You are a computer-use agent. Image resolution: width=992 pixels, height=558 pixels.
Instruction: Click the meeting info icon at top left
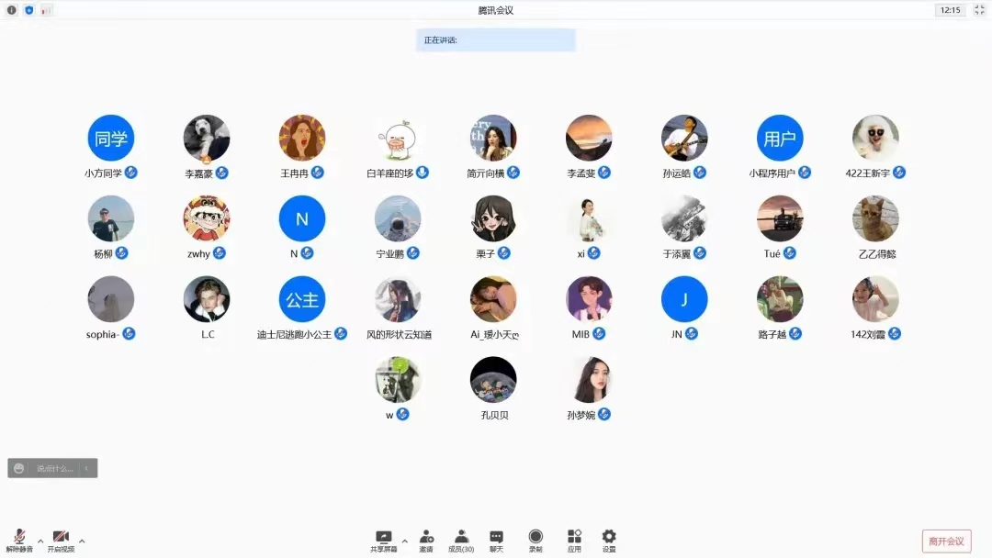[12, 10]
